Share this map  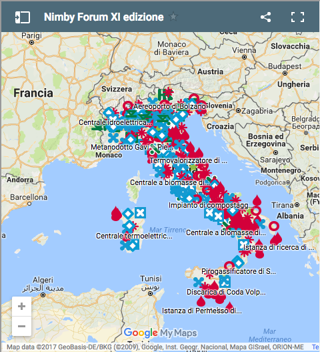coord(265,17)
